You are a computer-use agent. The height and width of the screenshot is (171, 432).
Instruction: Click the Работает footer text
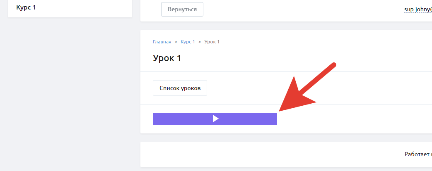[418, 154]
